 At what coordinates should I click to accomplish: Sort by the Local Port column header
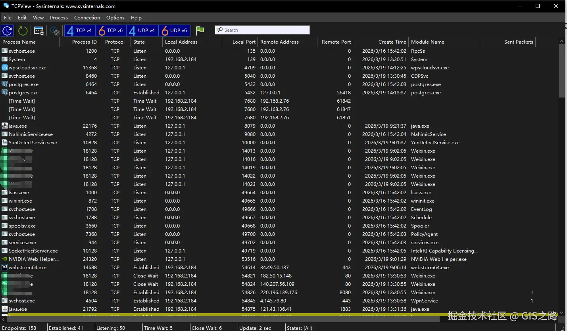pyautogui.click(x=240, y=42)
